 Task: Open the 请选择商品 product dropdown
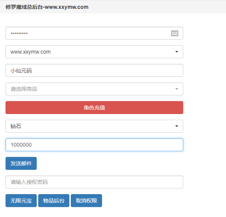pos(94,89)
